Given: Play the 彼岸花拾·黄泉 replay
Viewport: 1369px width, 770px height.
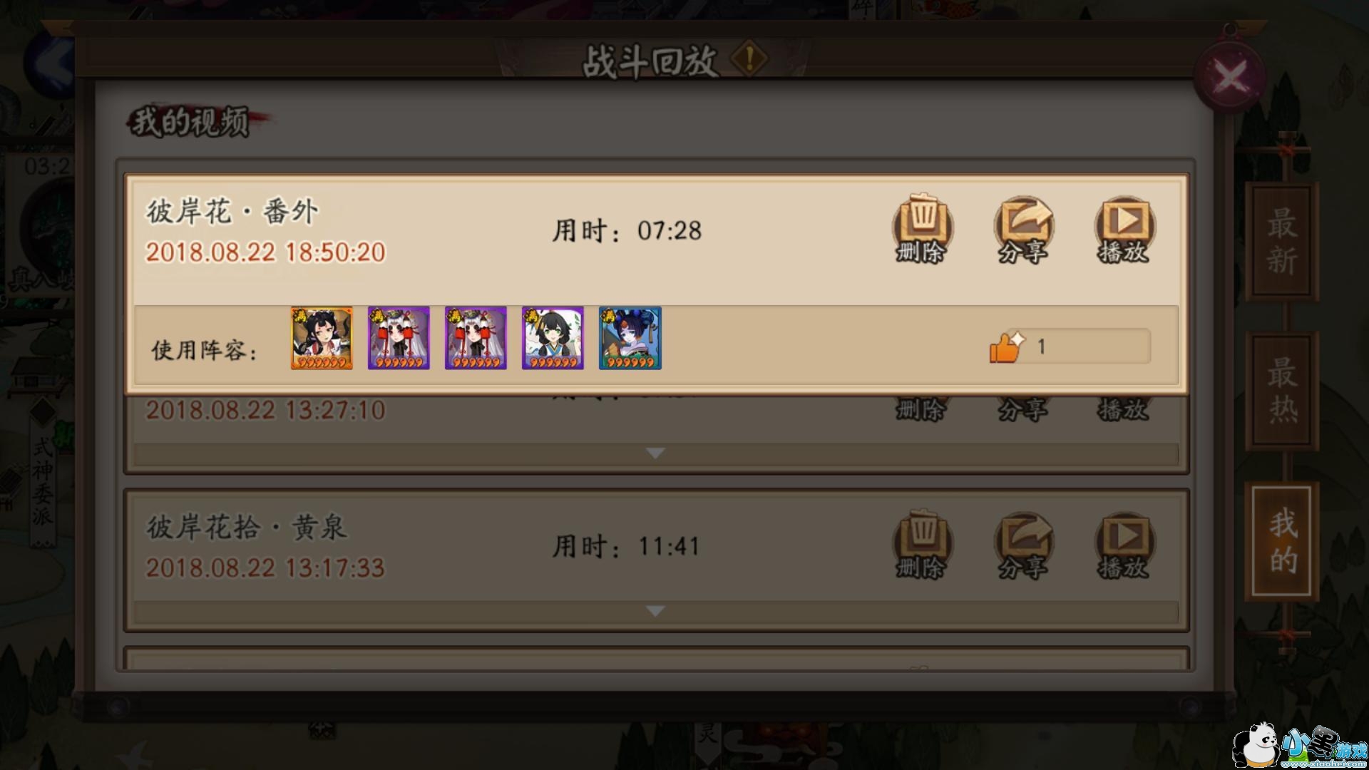Looking at the screenshot, I should tap(1124, 545).
